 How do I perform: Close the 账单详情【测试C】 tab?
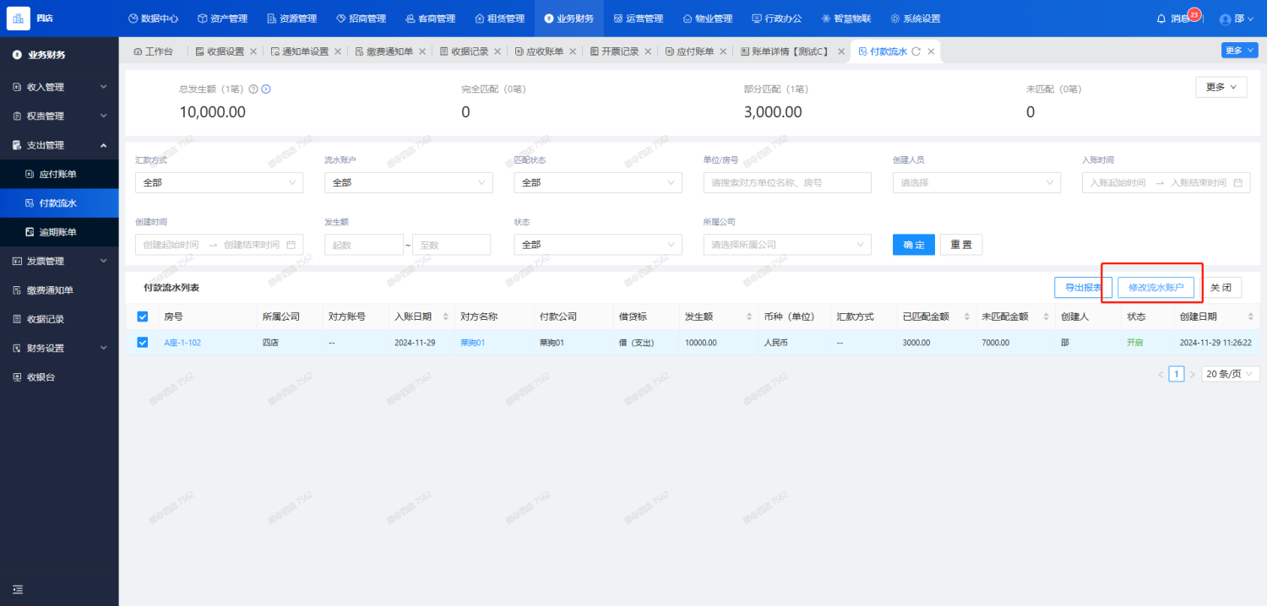pos(840,51)
